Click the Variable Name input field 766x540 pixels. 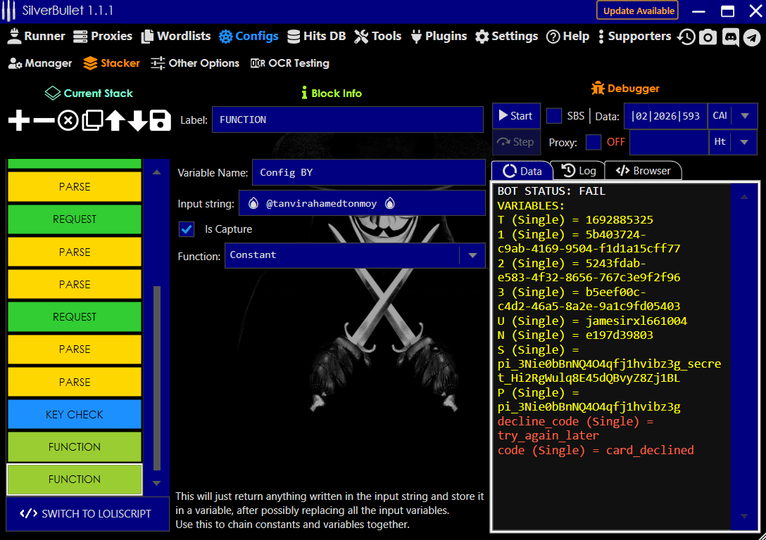tap(368, 173)
